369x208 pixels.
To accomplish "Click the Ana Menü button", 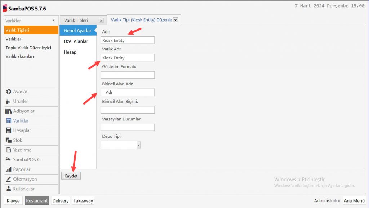I will tap(354, 201).
